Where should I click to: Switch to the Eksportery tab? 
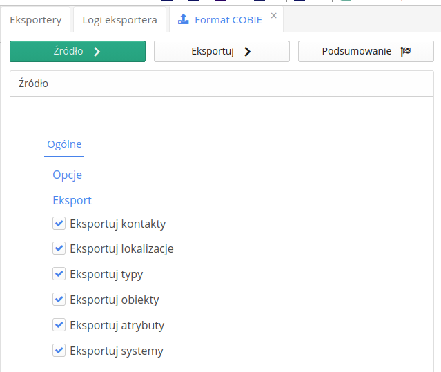point(35,20)
